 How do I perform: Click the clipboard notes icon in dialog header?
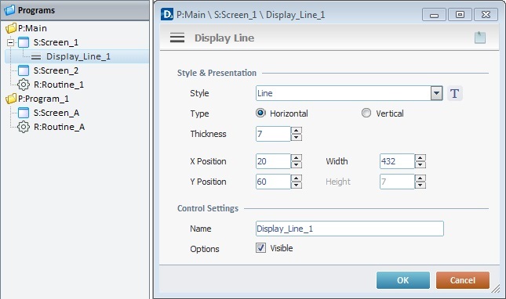tap(480, 38)
